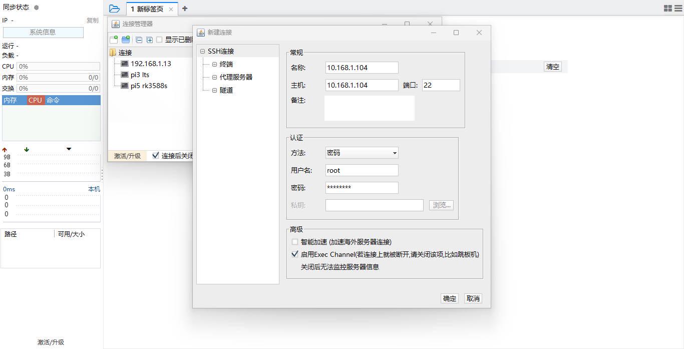This screenshot has width=684, height=349.
Task: Select the pi3 lts connection
Action: [140, 75]
